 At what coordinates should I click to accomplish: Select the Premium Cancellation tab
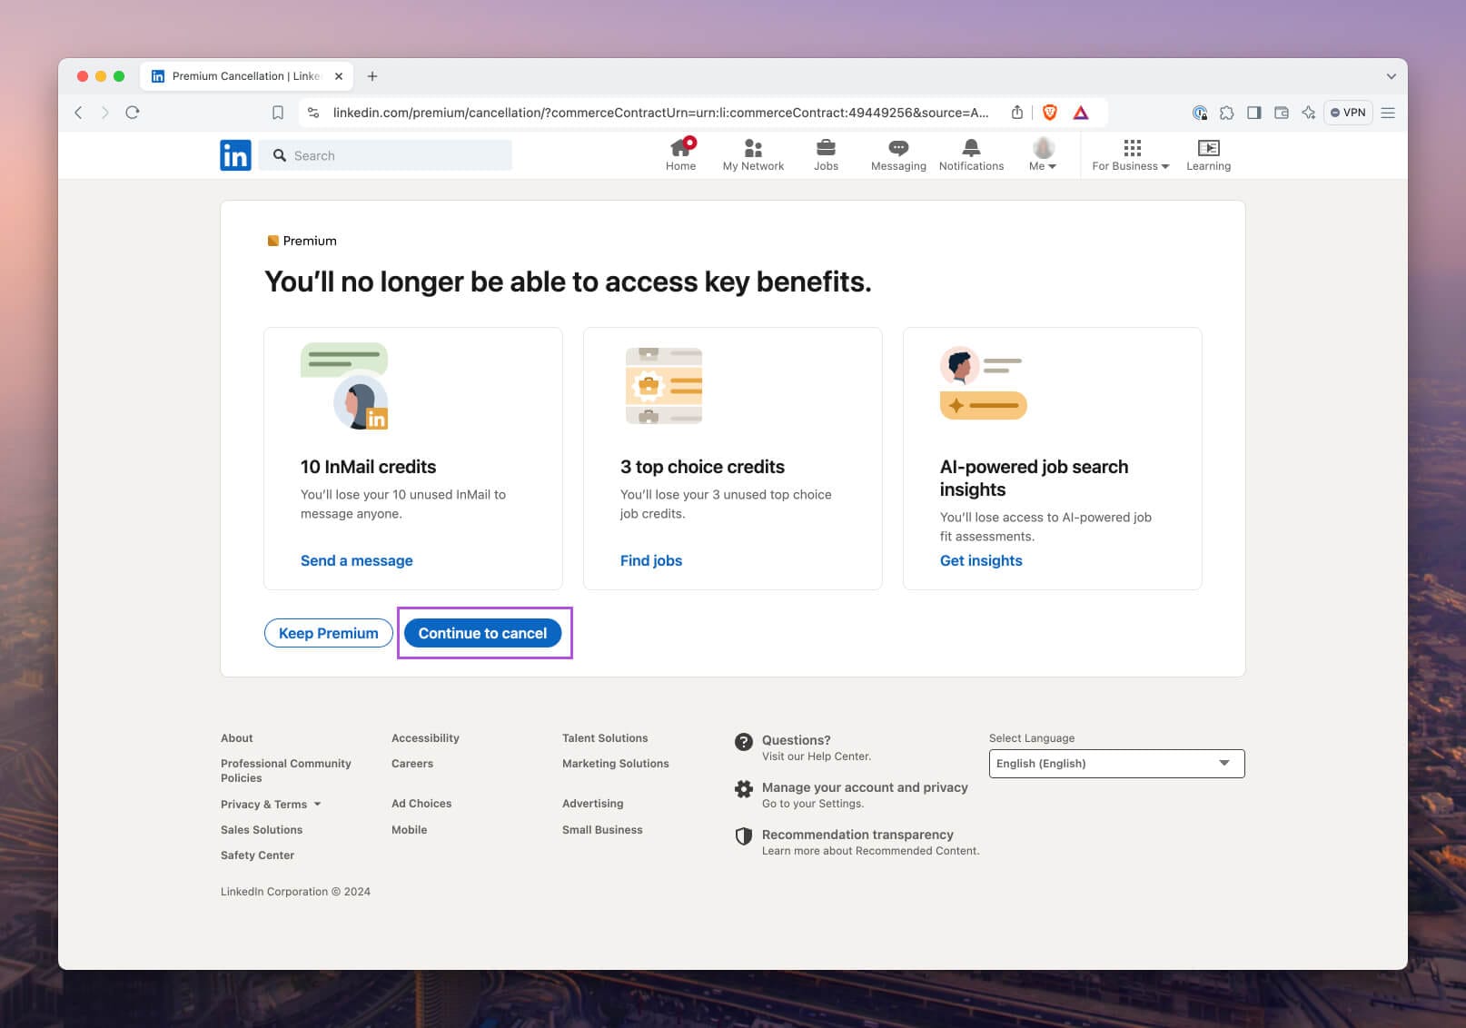pos(246,76)
